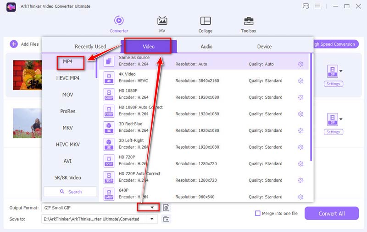Select MP4 in the format list
367x232 pixels.
(69, 61)
